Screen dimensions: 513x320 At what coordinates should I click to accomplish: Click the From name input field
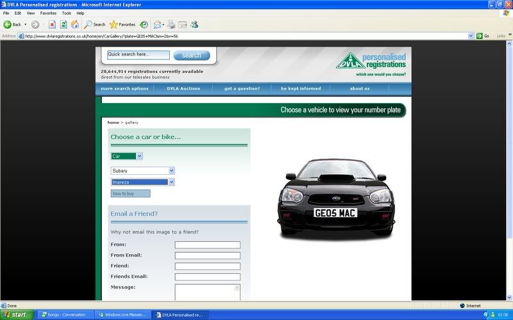(207, 245)
